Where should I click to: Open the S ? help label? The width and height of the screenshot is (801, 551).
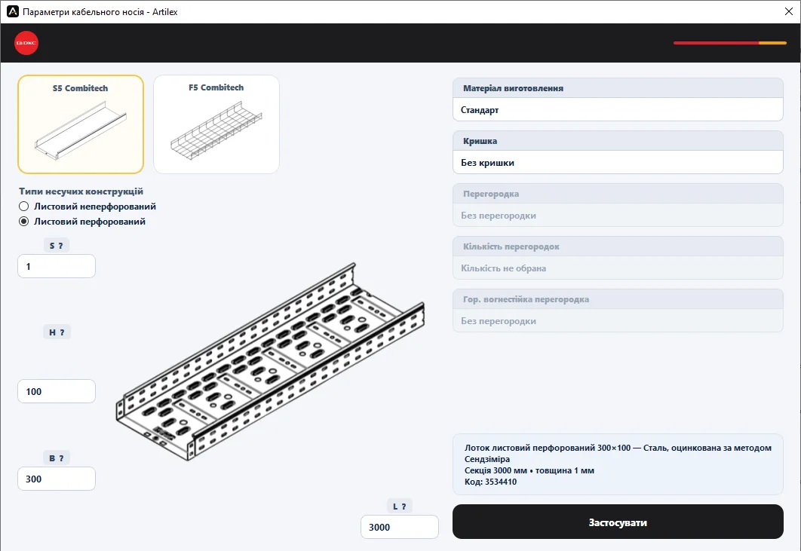click(x=57, y=246)
